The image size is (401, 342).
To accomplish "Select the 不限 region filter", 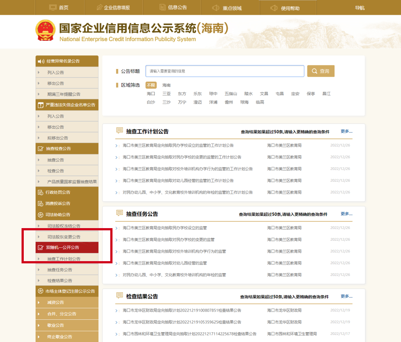I will pos(151,85).
